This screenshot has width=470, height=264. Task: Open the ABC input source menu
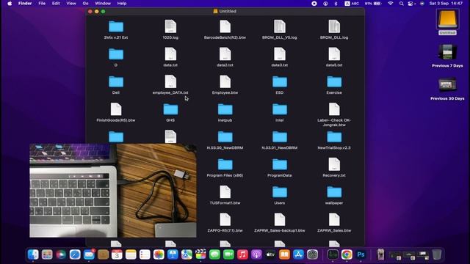[352, 4]
